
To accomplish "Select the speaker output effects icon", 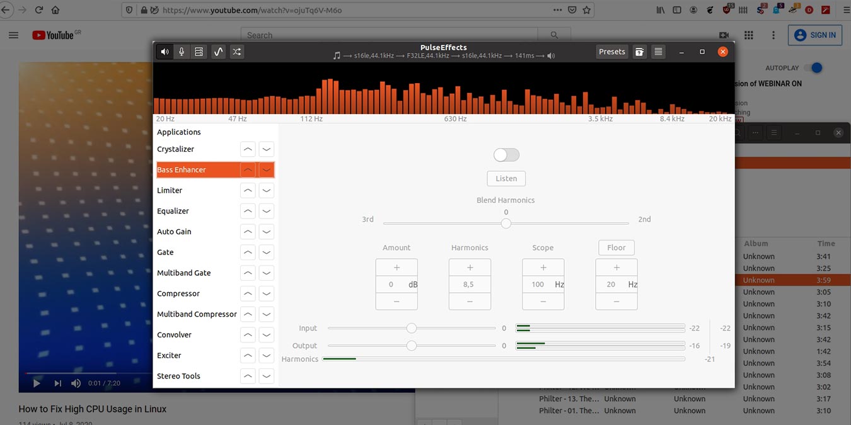I will point(164,51).
